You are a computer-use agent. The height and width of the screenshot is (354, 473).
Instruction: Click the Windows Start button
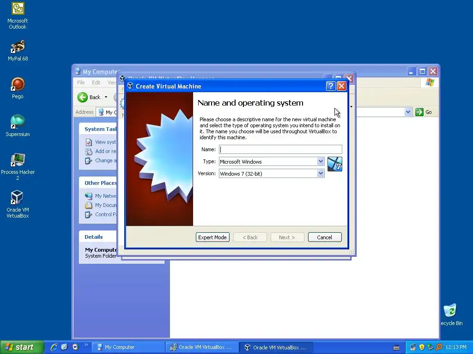(x=22, y=347)
